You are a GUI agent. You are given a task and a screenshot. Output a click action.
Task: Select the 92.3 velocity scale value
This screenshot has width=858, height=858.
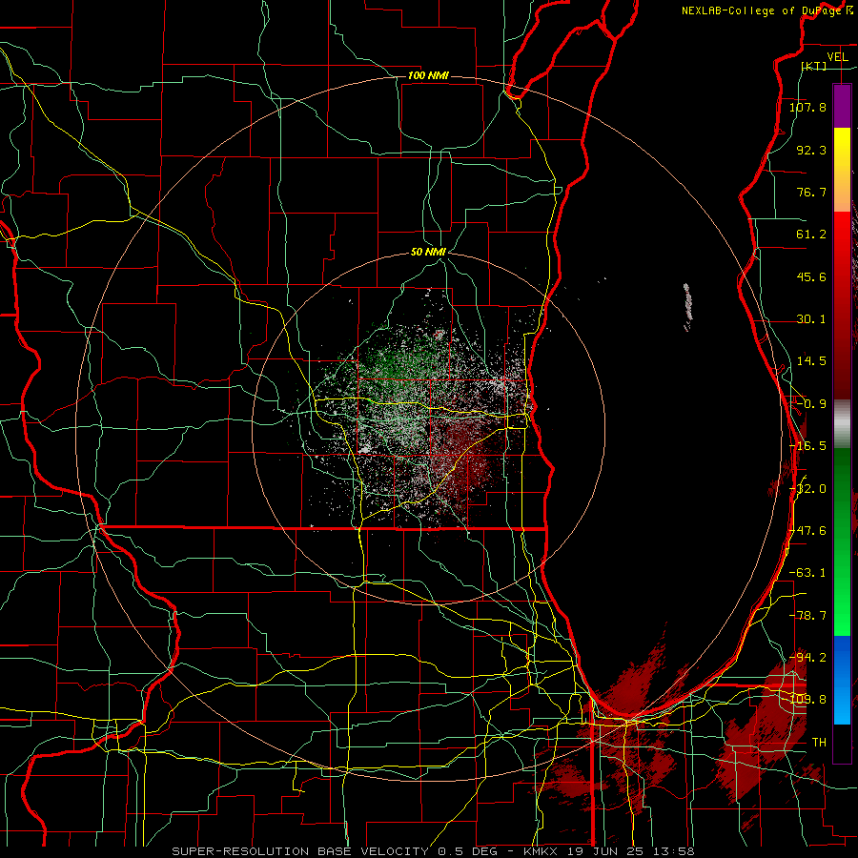pyautogui.click(x=811, y=150)
